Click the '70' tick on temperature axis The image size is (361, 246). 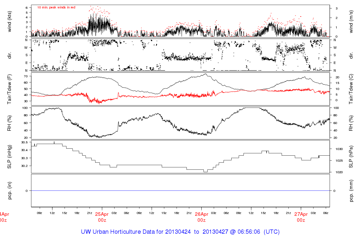(26, 76)
